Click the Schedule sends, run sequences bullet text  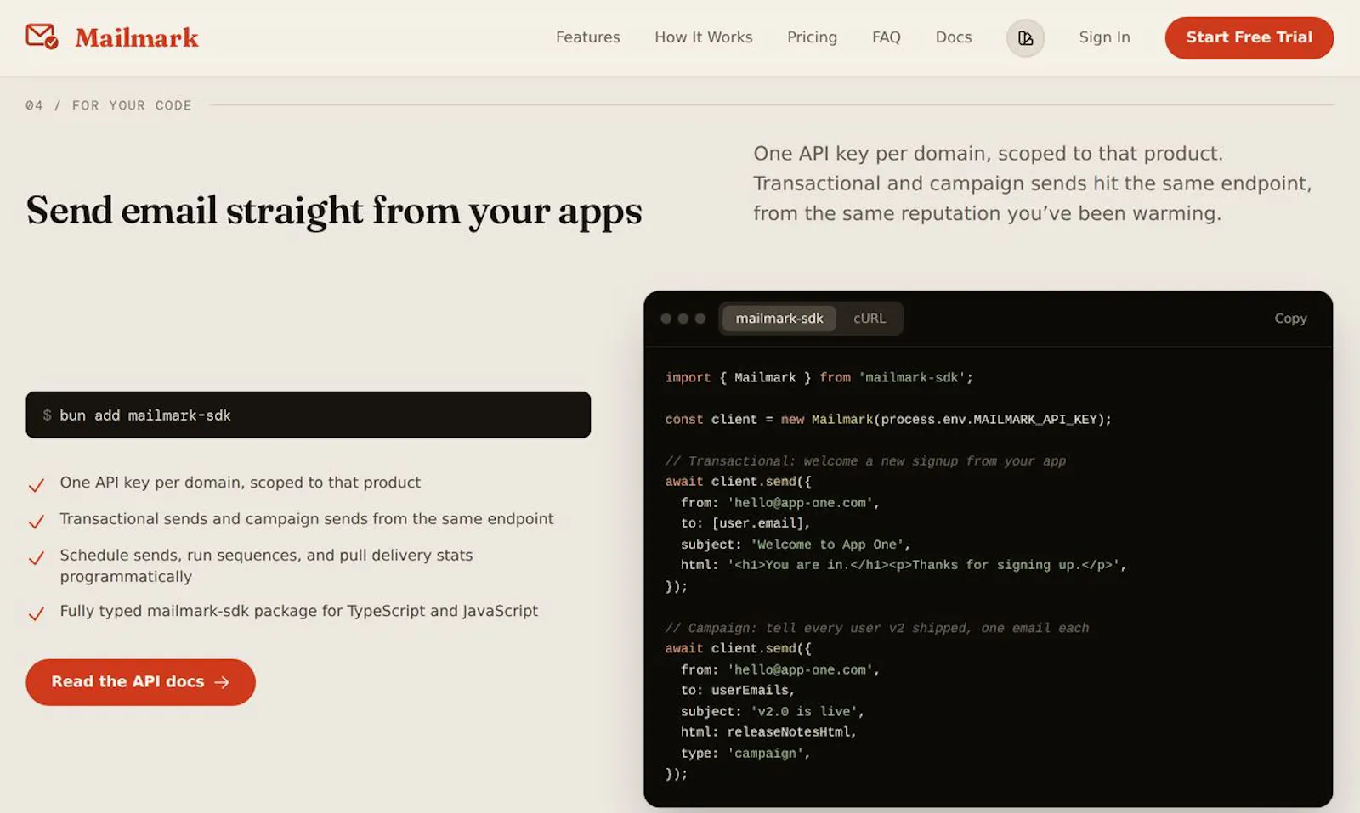[266, 566]
